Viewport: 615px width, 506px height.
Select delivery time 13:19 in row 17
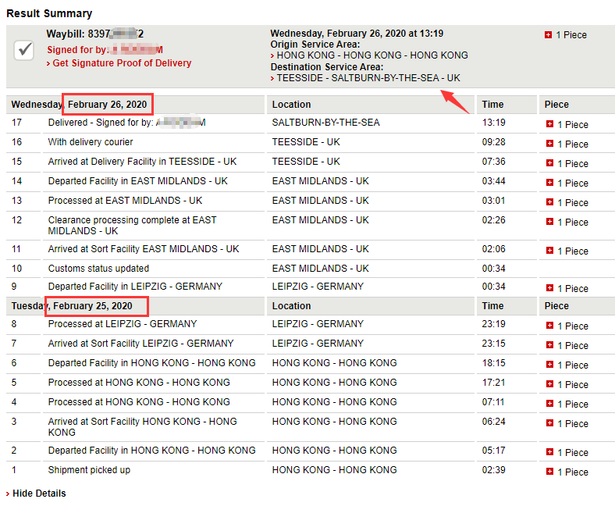coord(493,123)
